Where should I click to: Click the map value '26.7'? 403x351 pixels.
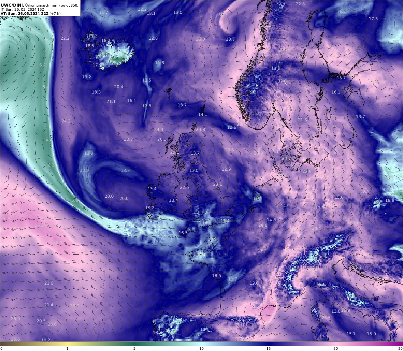pyautogui.click(x=75, y=306)
